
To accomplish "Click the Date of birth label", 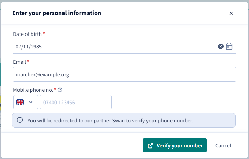I will pos(27,34).
